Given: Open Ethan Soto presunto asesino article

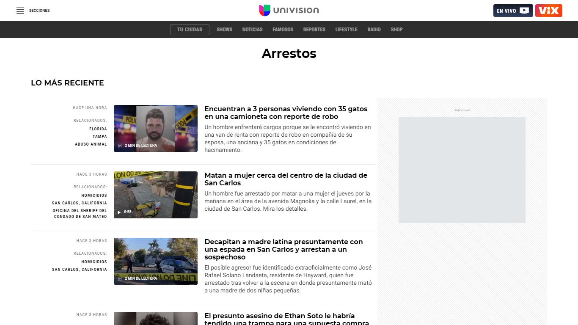Looking at the screenshot, I should (287, 319).
